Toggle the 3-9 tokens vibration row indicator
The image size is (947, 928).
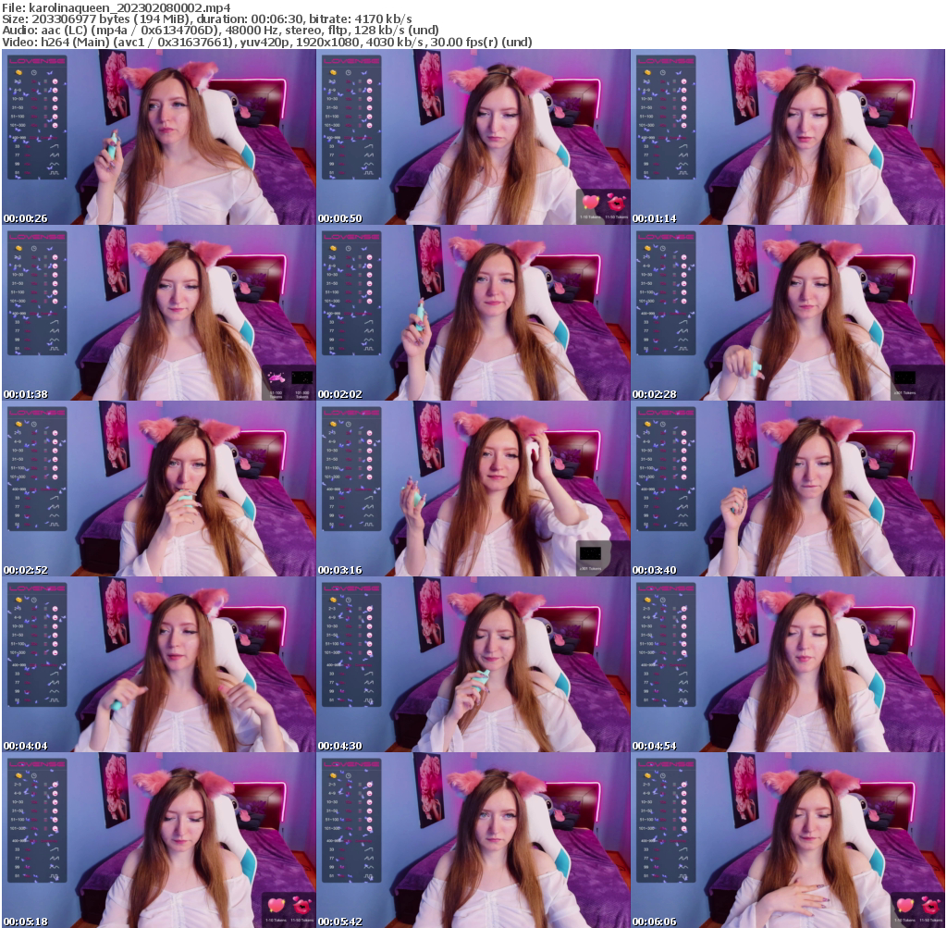[44, 90]
